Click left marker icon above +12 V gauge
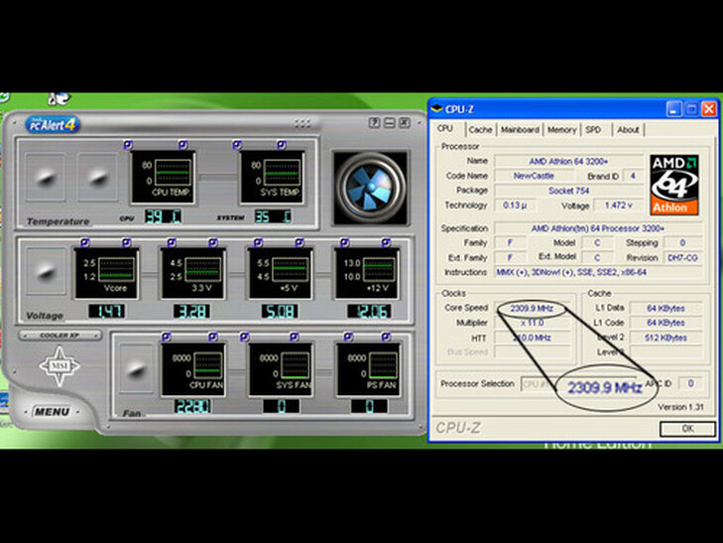723x543 pixels. (344, 242)
